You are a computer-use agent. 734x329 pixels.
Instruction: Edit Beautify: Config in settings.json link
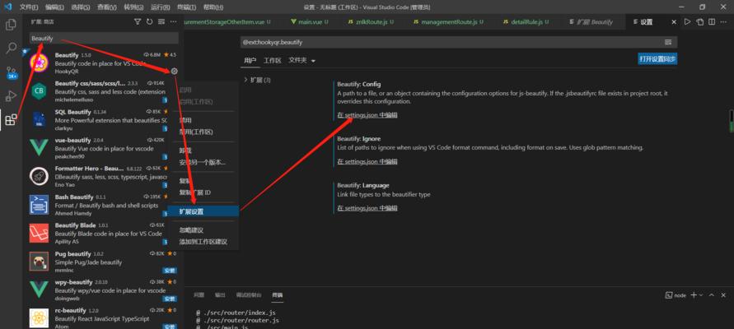coord(367,115)
